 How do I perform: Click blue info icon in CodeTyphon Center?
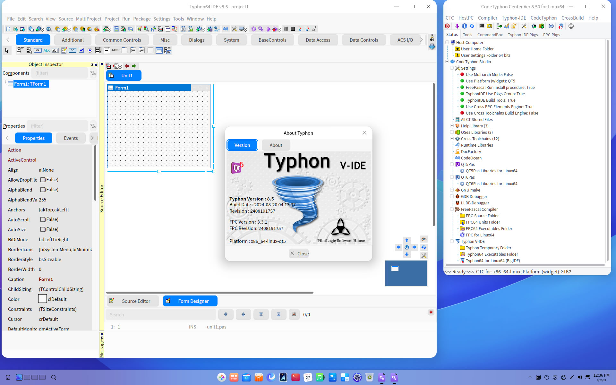pyautogui.click(x=465, y=26)
